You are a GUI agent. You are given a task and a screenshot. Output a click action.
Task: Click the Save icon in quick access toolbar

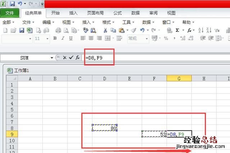pos(12,4)
